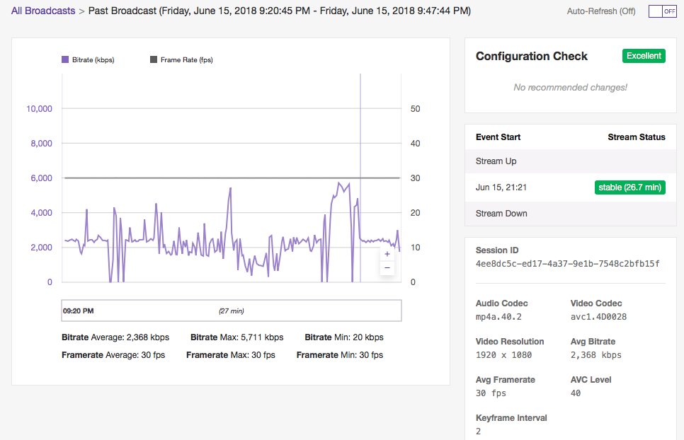
Task: Click the purple Bitrate legend color square
Action: [66, 60]
